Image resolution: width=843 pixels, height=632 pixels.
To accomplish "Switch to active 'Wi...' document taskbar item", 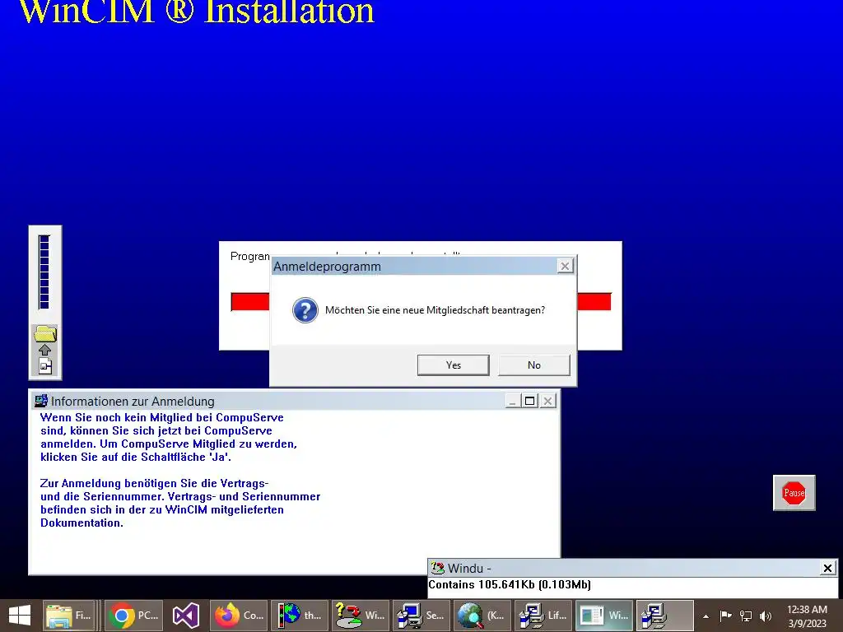I will 603,616.
